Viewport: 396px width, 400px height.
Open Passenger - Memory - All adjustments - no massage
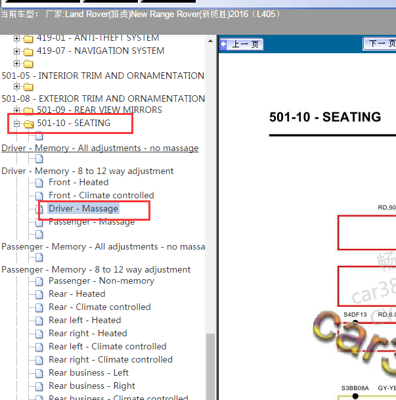click(x=103, y=247)
